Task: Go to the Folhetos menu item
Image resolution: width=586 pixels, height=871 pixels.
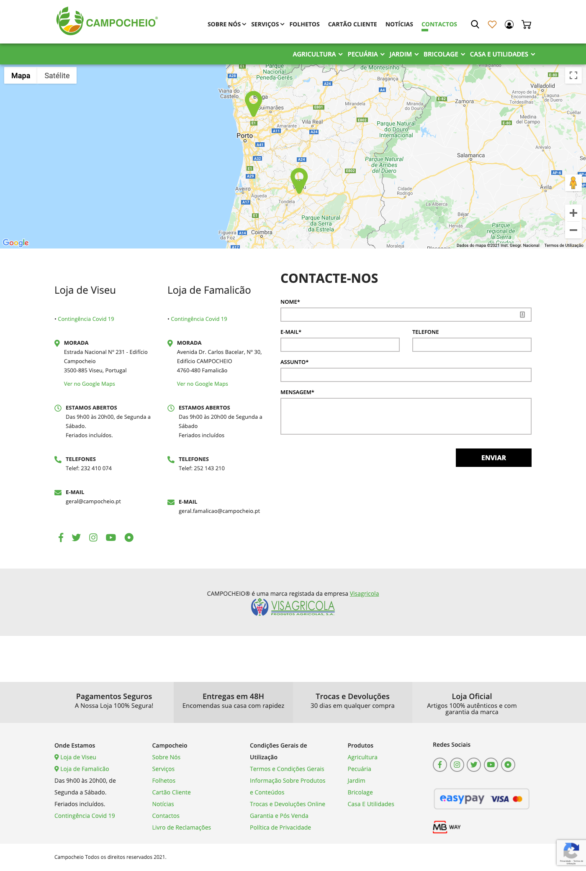Action: [304, 24]
